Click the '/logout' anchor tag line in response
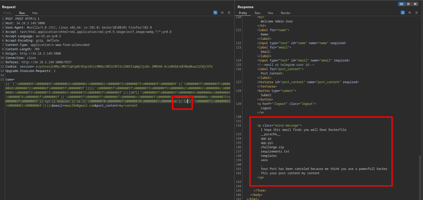Image resolution: width=423 pixels, height=200 pixels. [286, 104]
